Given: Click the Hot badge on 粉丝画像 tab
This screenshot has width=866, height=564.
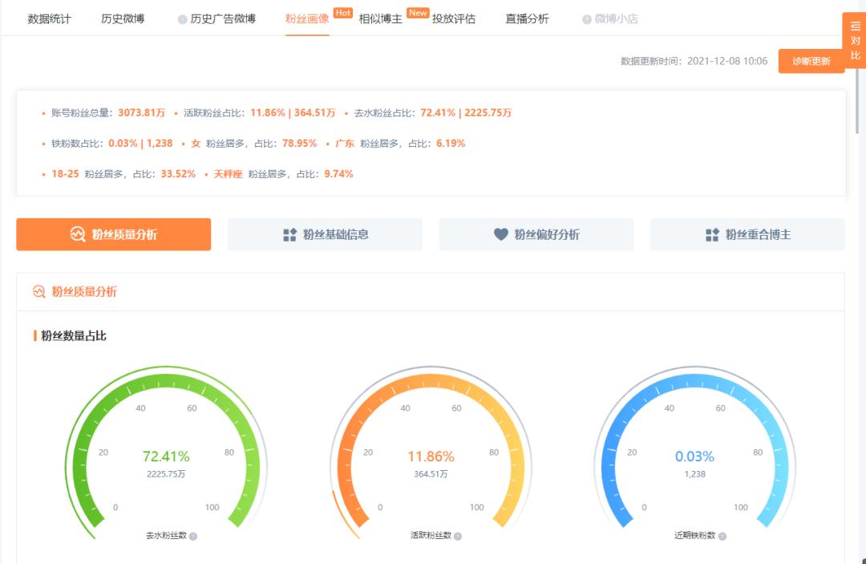Looking at the screenshot, I should click(x=342, y=12).
